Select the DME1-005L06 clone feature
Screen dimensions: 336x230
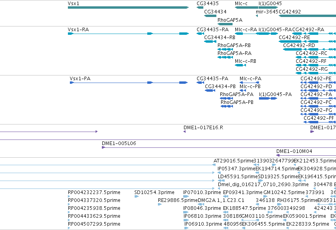(x=219, y=147)
